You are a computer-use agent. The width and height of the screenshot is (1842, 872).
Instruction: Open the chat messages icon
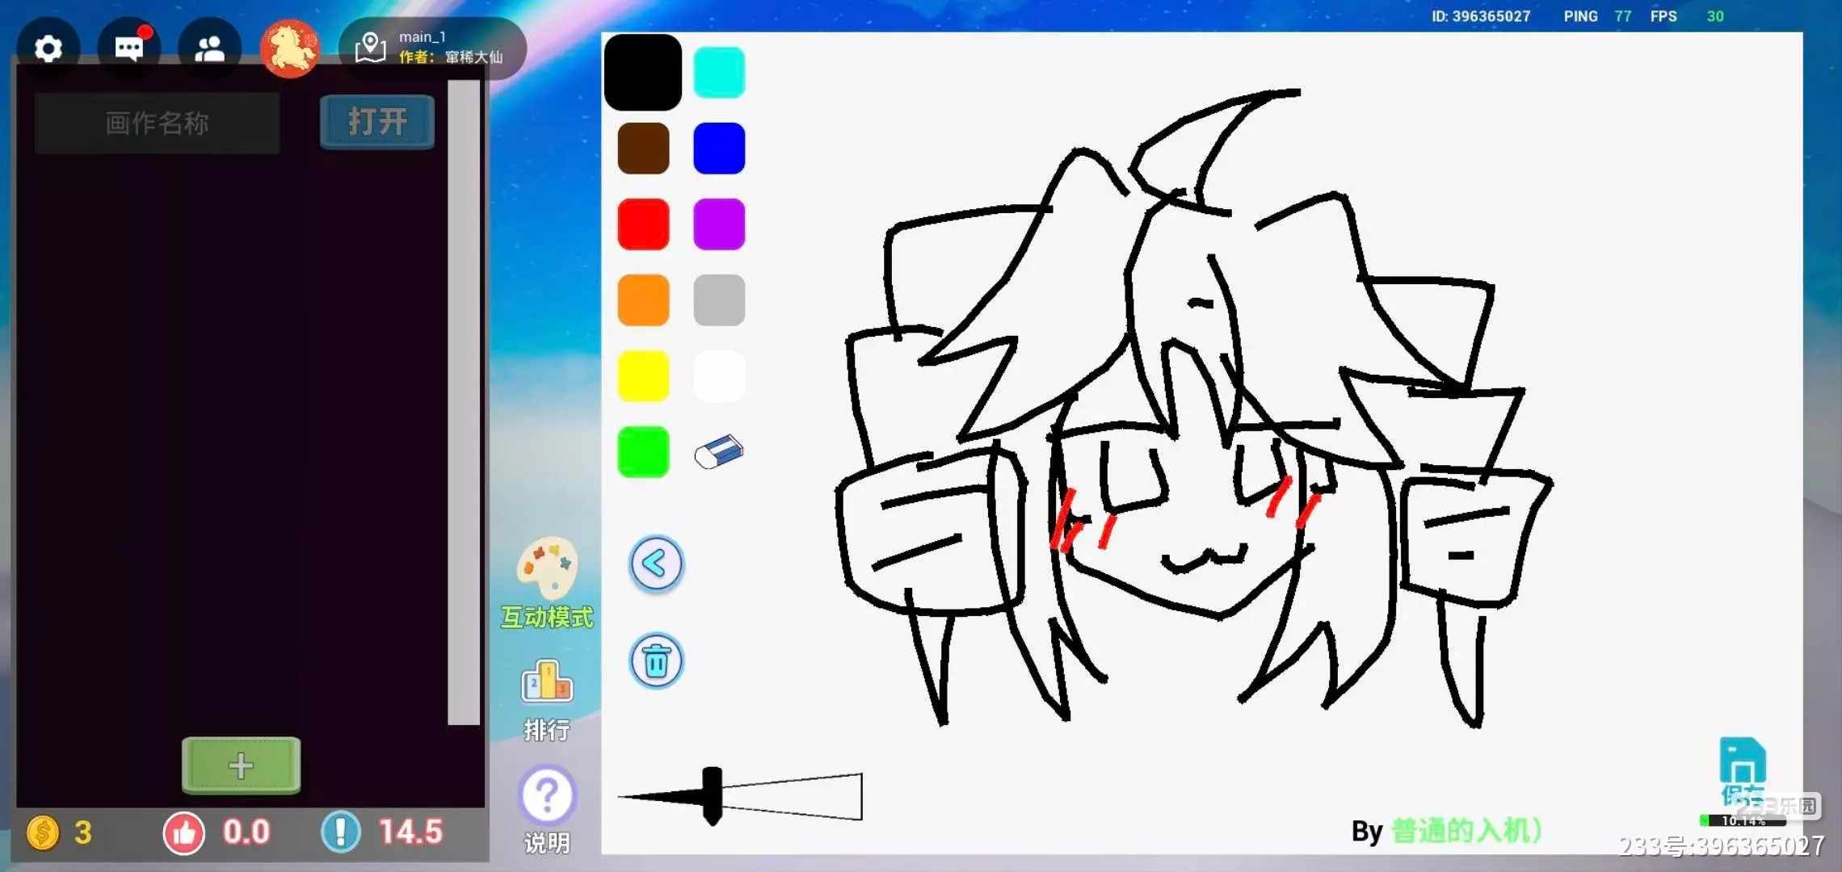[128, 49]
